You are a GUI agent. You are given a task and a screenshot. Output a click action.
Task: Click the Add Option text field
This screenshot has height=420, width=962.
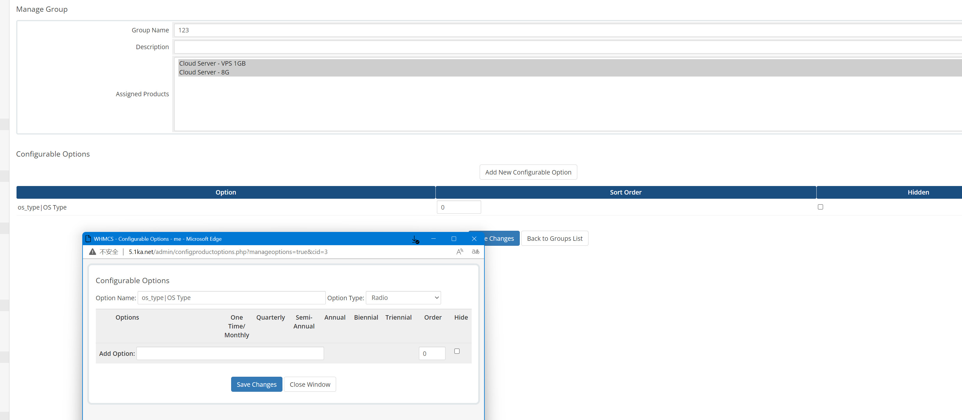point(230,353)
